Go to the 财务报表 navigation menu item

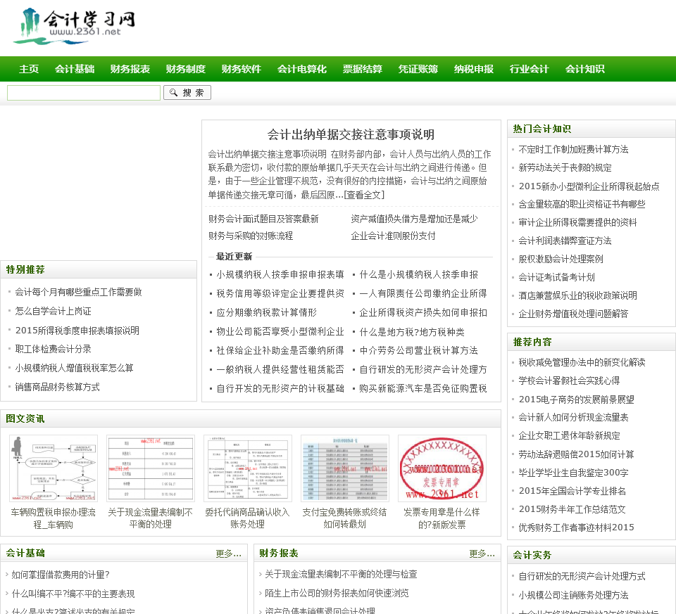click(130, 69)
